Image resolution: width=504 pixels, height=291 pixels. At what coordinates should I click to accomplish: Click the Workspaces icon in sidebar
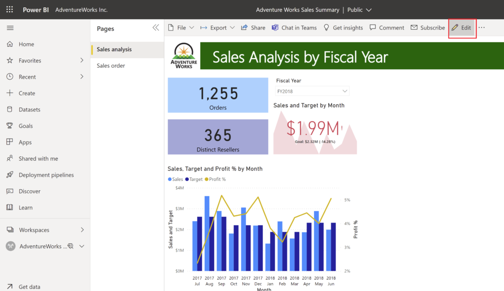(x=10, y=230)
